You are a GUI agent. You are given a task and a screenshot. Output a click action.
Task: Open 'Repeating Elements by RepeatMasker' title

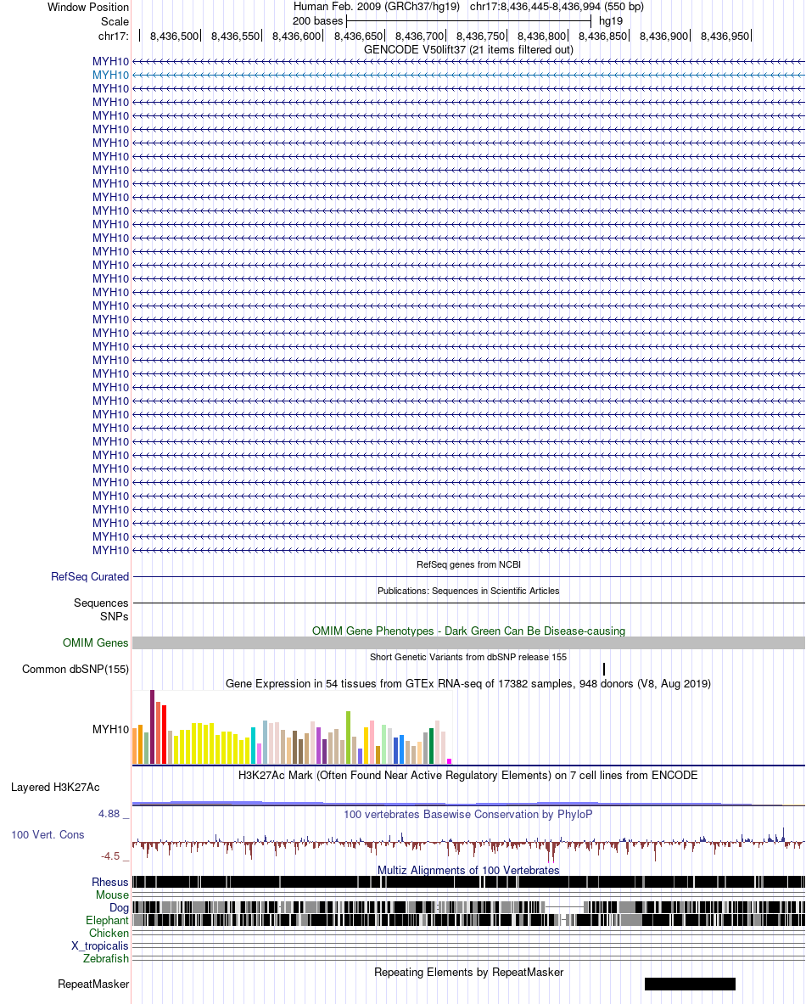click(x=468, y=972)
